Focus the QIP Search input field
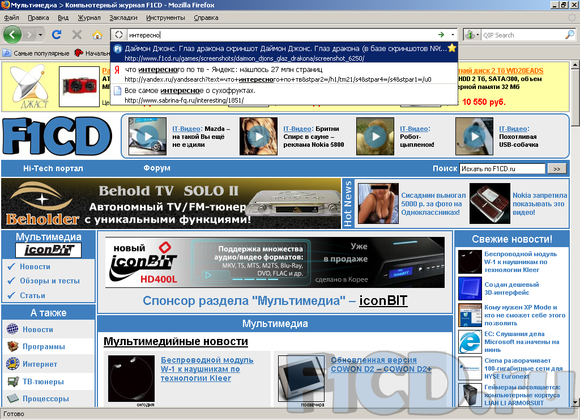Screen dimensions: 580x420 point(523,35)
